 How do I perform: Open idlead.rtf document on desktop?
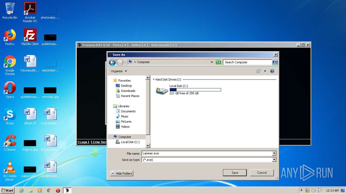[30, 116]
